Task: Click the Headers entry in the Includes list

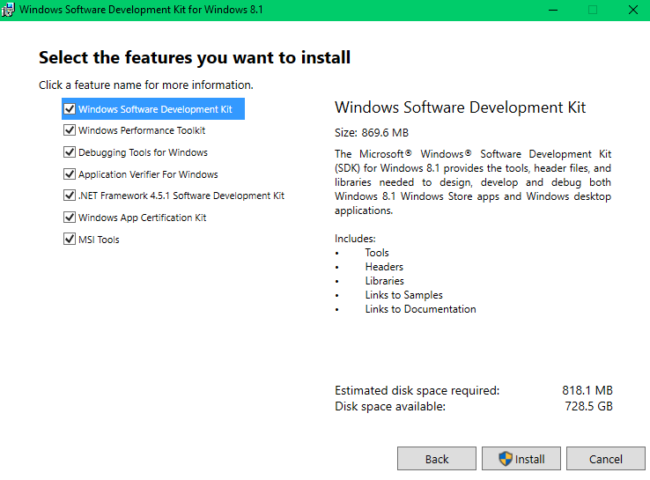Action: point(384,267)
